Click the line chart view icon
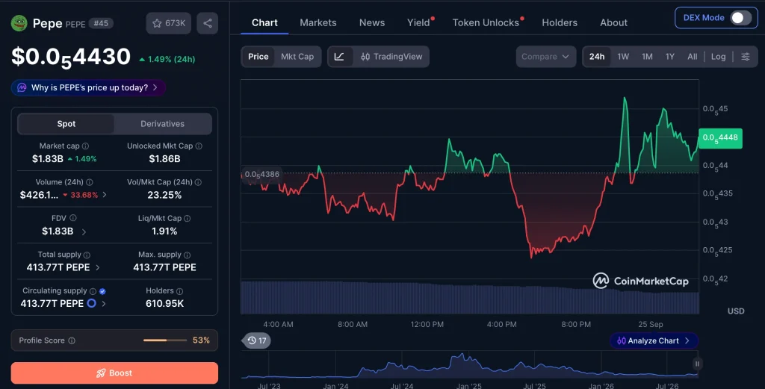This screenshot has width=765, height=389. 339,57
